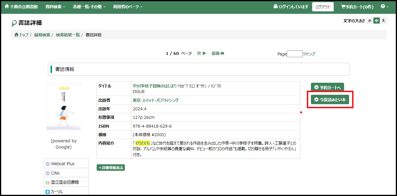Image resolution: width=397 pixels, height=196 pixels.
Task: Jump to the last page 最後
Action: [x=218, y=53]
